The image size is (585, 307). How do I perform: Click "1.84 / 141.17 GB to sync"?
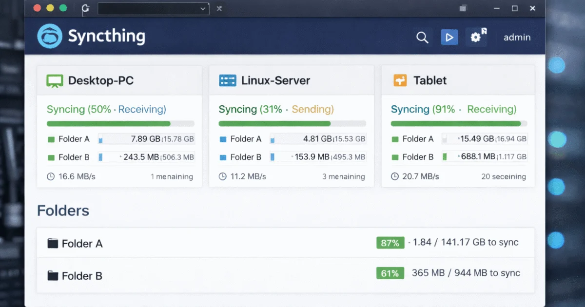[466, 242]
